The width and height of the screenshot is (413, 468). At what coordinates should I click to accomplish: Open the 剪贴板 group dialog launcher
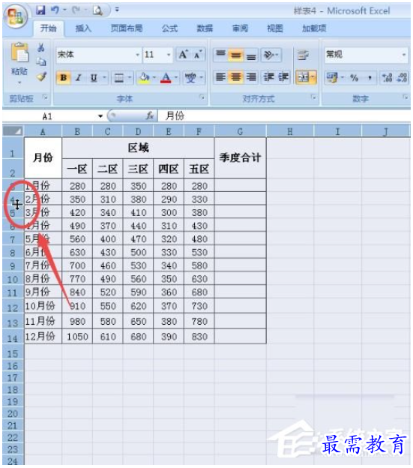pos(45,97)
